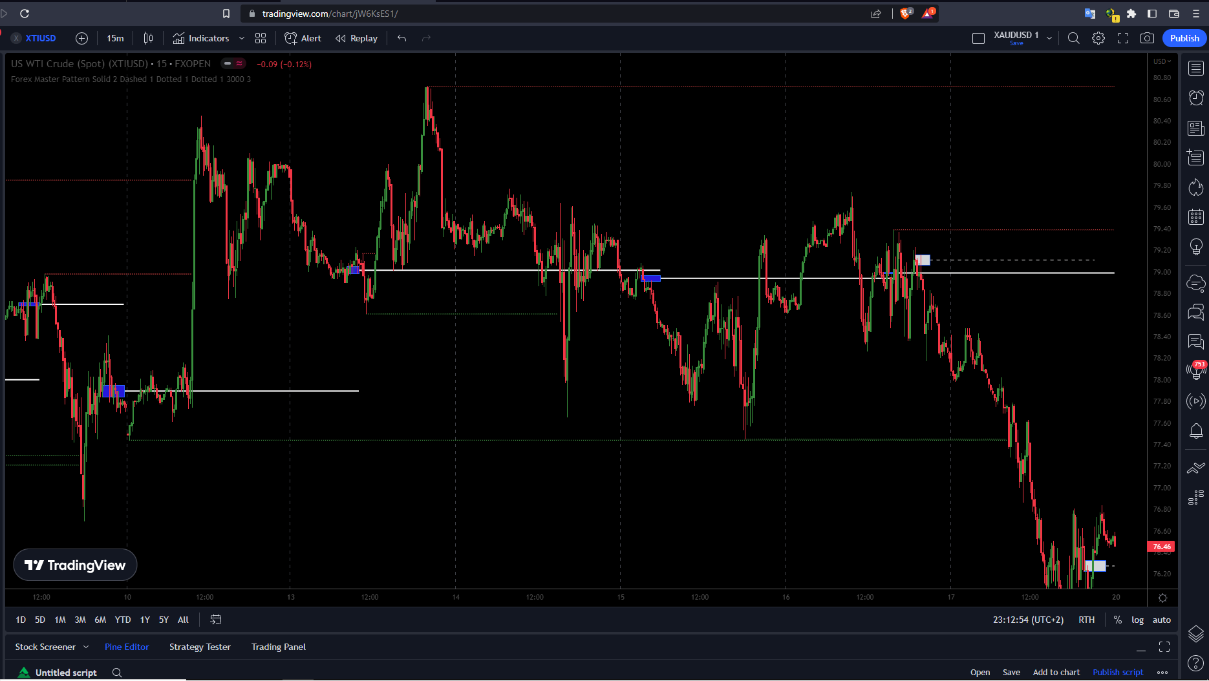Open notifications bell panel

[x=1196, y=431]
